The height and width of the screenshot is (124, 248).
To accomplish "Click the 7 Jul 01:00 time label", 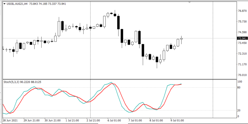I will [135, 120].
